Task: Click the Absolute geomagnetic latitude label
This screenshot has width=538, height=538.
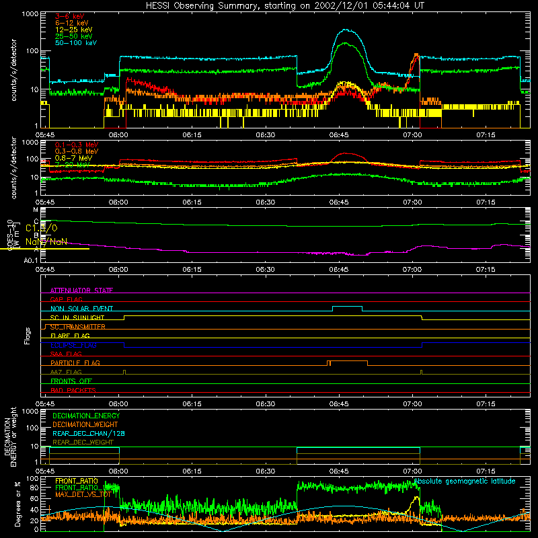Action: 465,481
